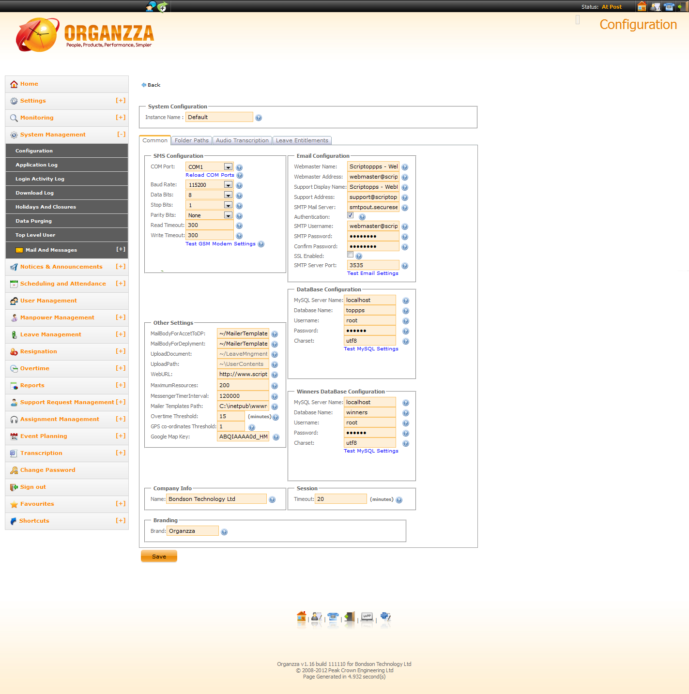Click the home icon in top bar
The height and width of the screenshot is (694, 689).
pos(642,6)
